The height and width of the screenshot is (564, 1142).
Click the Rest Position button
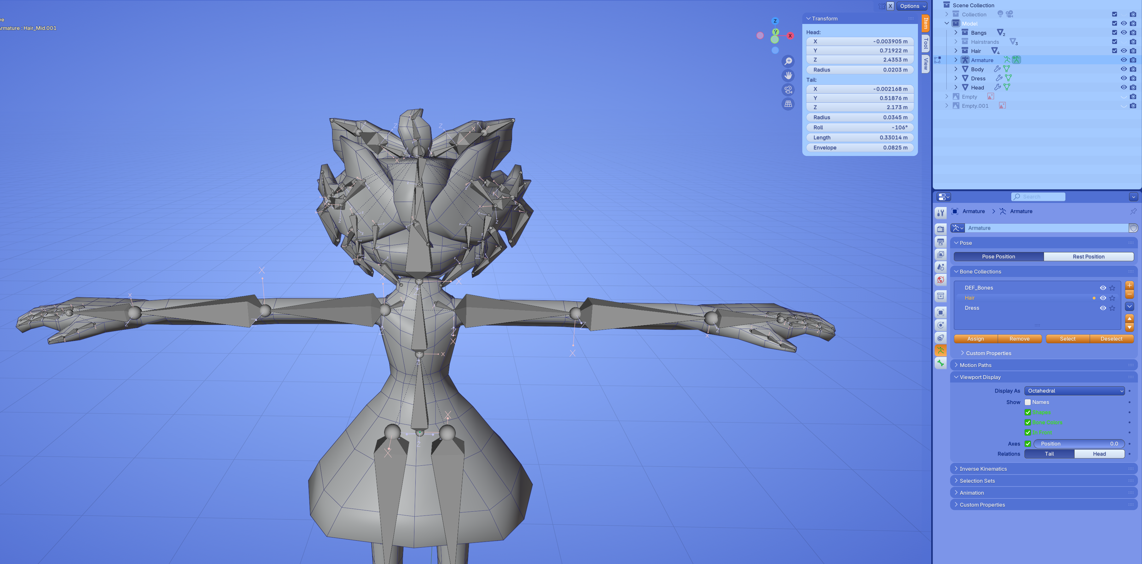(1088, 256)
